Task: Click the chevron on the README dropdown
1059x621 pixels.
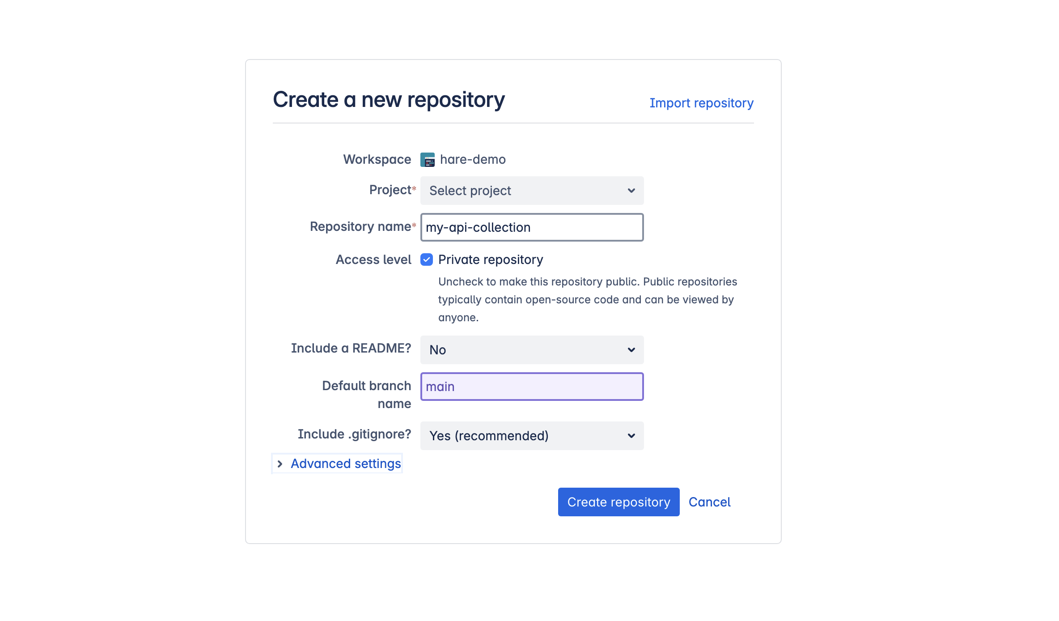Action: pos(631,350)
